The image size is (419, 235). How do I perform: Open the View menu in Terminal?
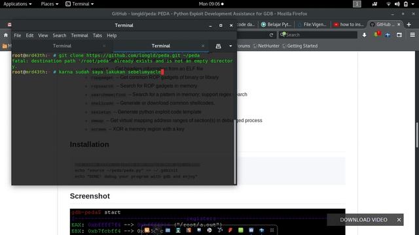pyautogui.click(x=43, y=35)
